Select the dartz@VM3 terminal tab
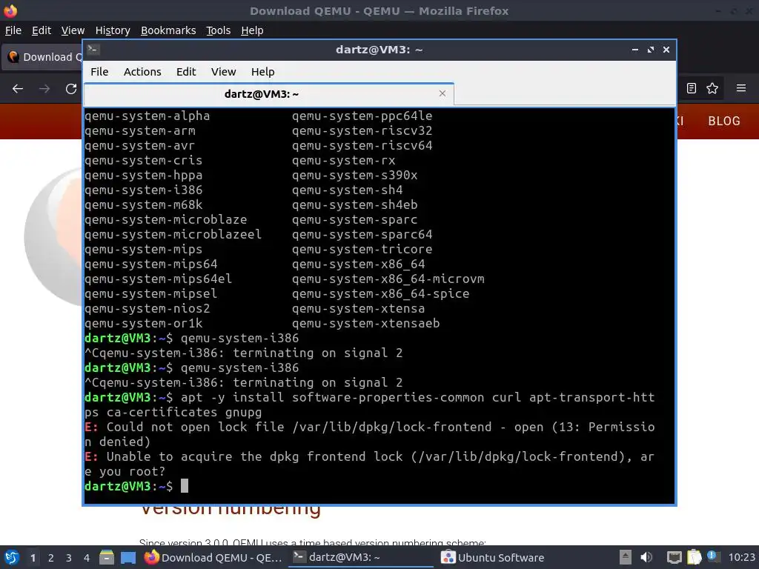Screen dimensions: 759x569 click(x=268, y=94)
